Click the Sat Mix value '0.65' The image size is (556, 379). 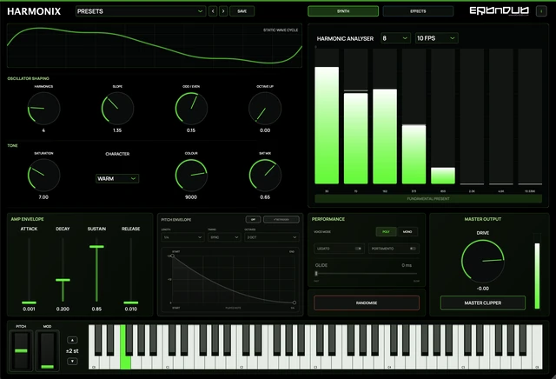point(265,197)
